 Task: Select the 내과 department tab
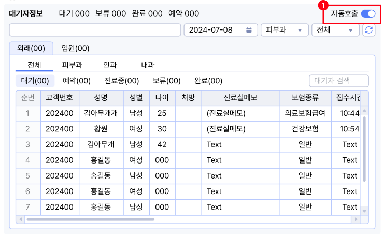[x=148, y=65]
